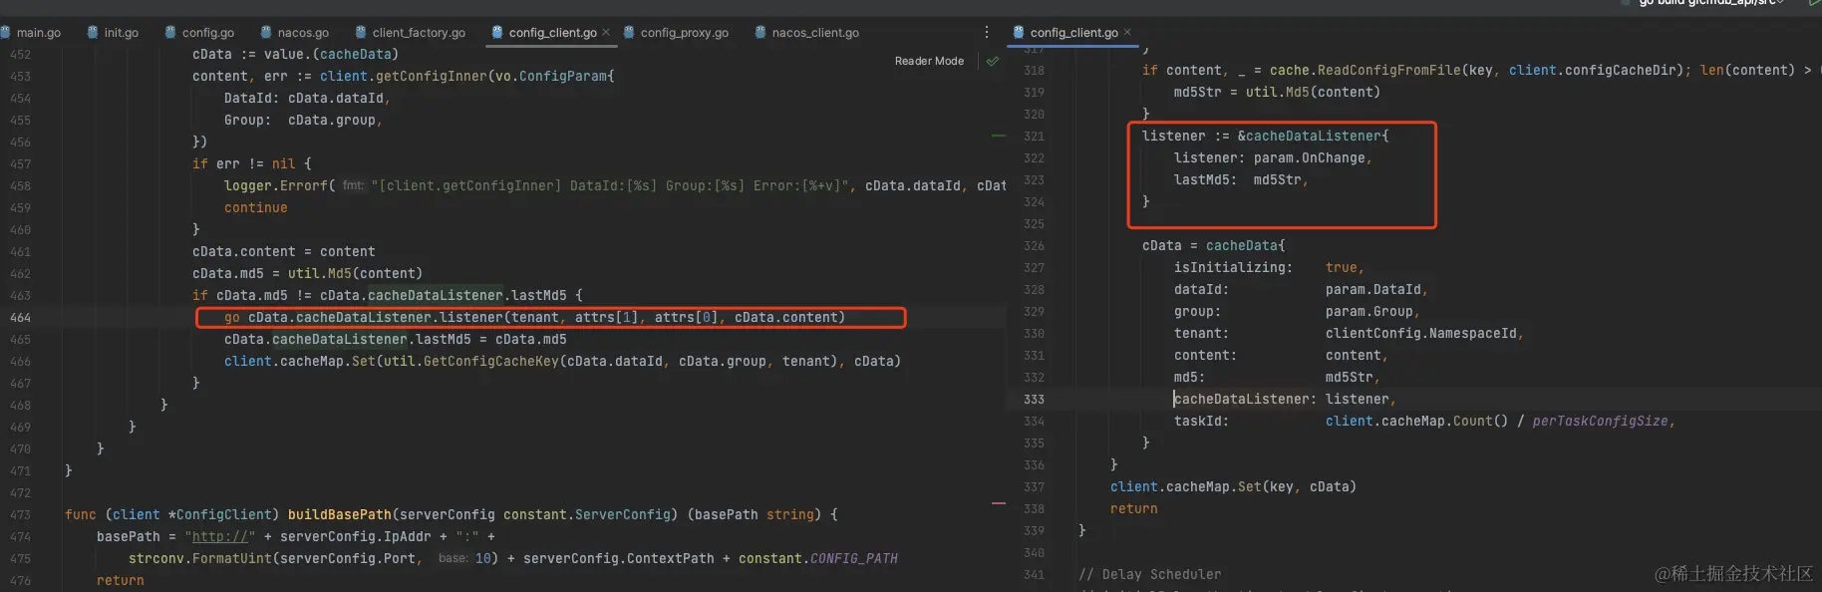The height and width of the screenshot is (592, 1822).
Task: Click 'param.OnChange' on line 322
Action: [x=1310, y=157]
